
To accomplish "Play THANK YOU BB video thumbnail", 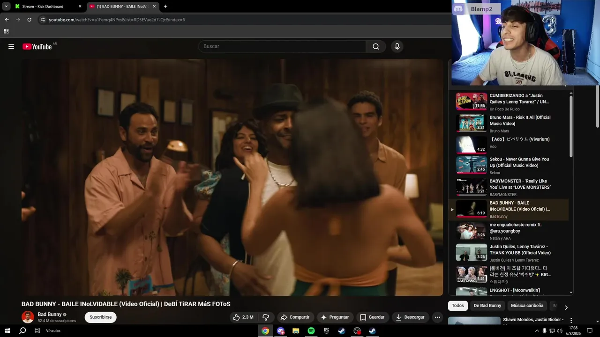I will [472, 253].
